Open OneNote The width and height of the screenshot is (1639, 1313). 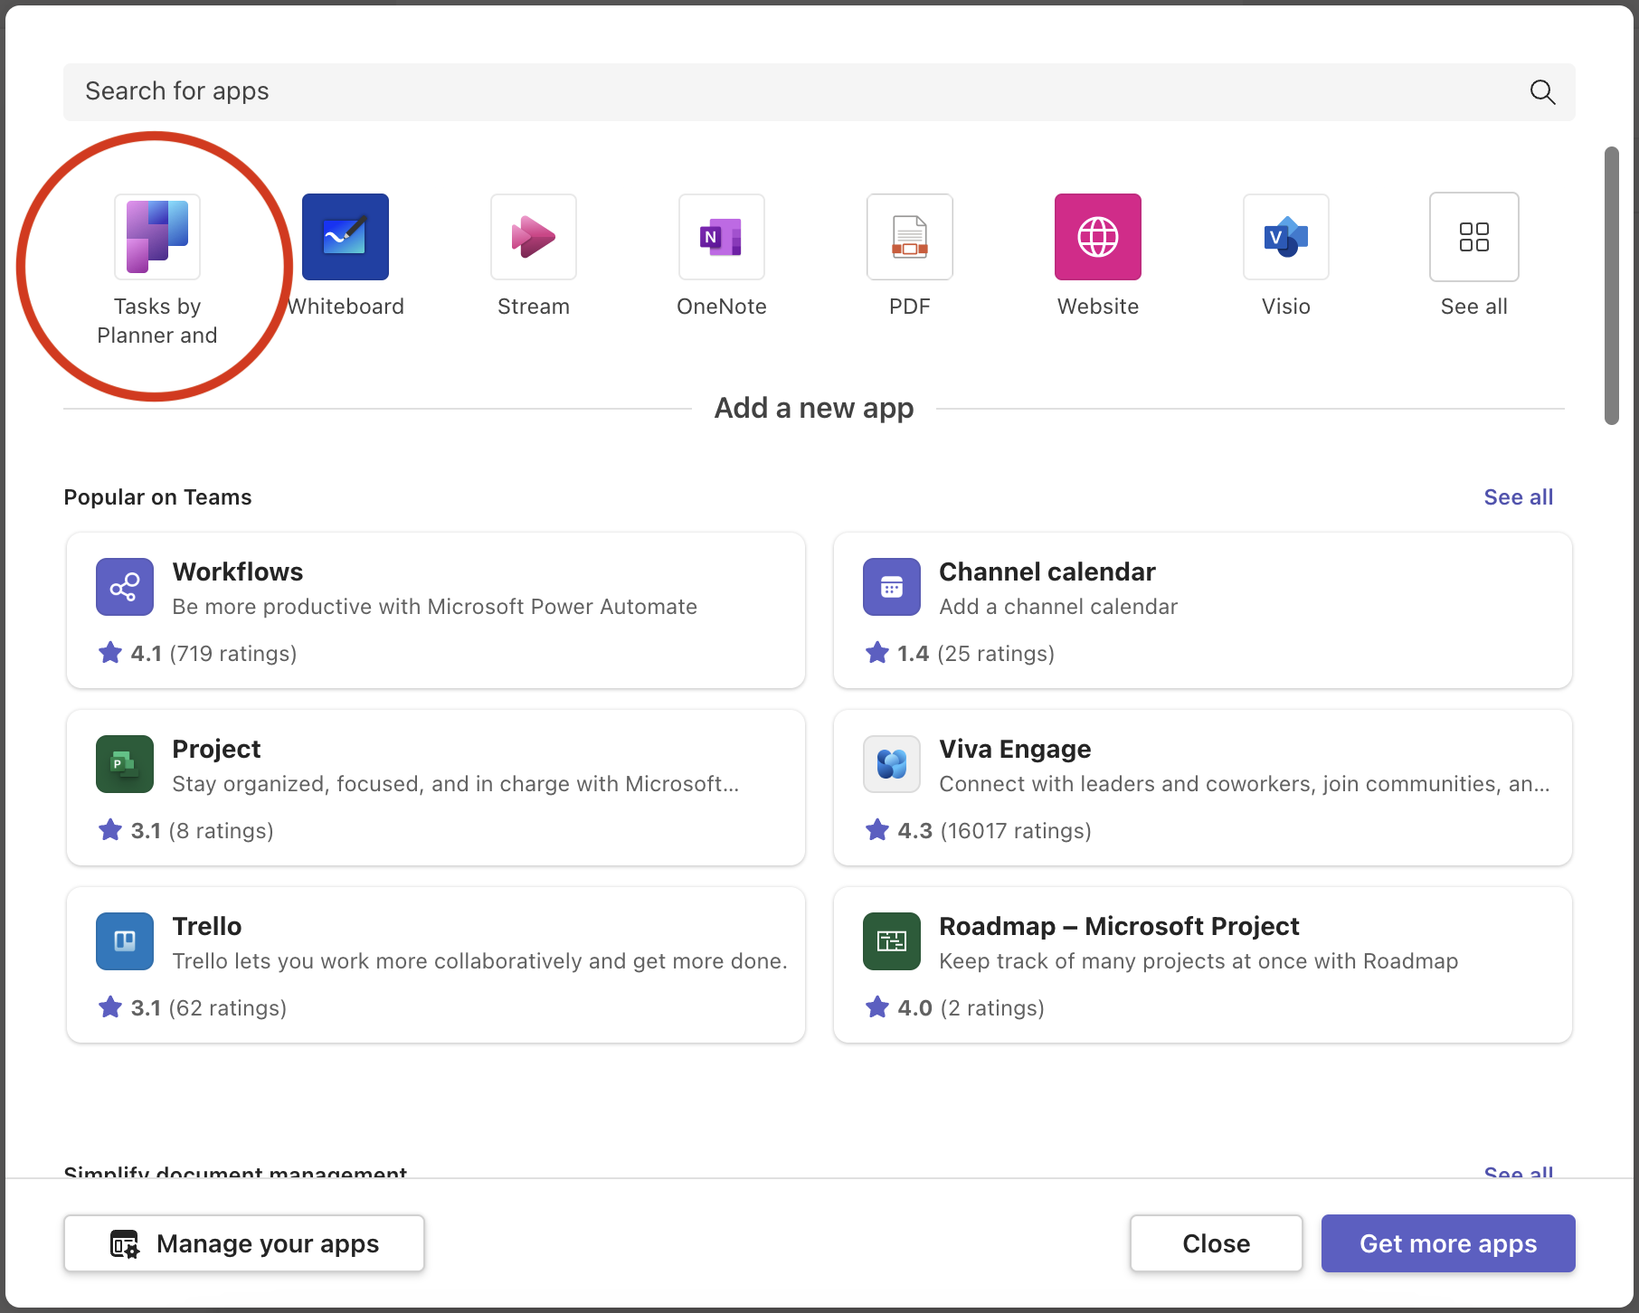tap(721, 237)
